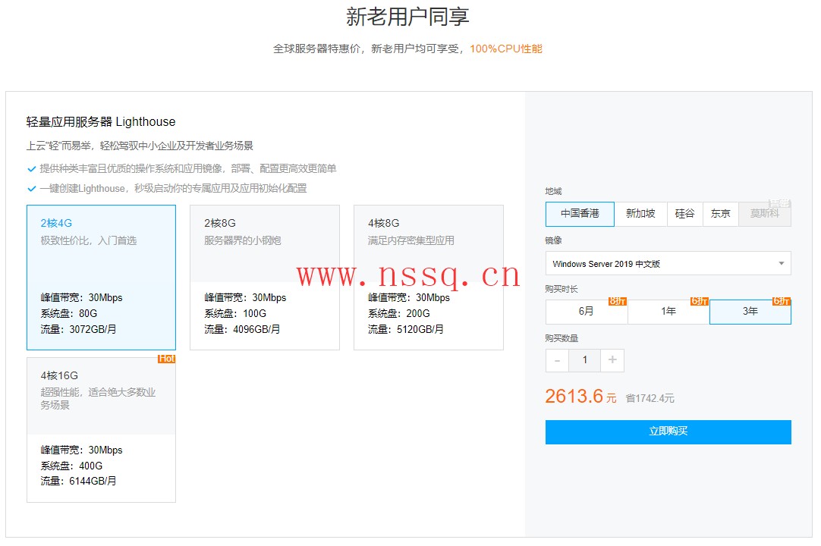
Task: Click 系统盘: 80G in 2核4G card
Action: click(68, 313)
